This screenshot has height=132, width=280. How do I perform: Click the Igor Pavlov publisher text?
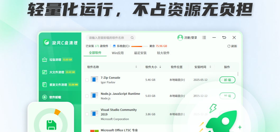click(108, 82)
